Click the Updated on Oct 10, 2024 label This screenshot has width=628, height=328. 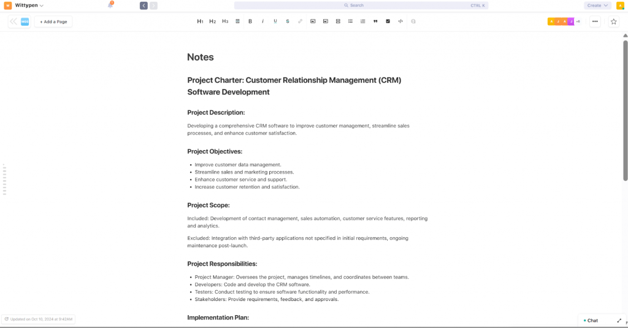[x=39, y=319]
